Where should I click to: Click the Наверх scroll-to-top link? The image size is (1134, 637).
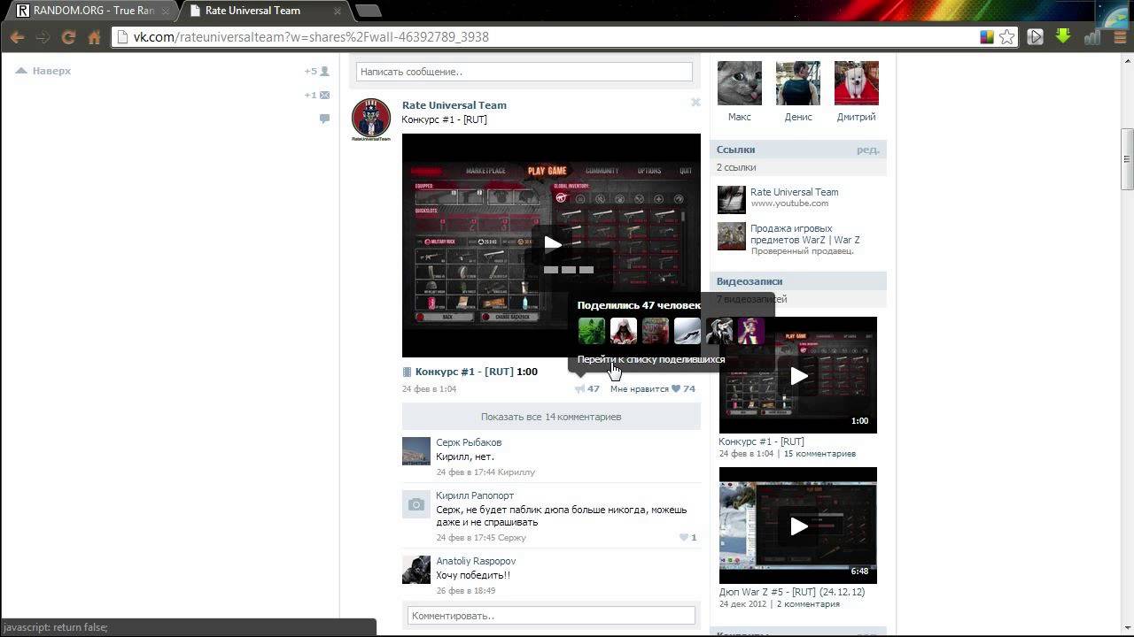point(43,71)
